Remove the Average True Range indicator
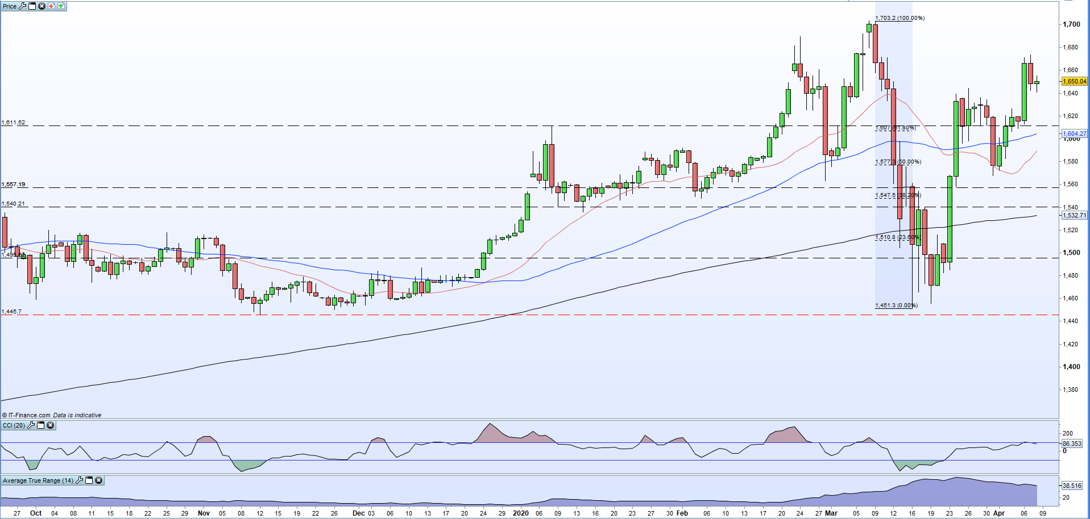Image resolution: width=1090 pixels, height=519 pixels. (x=98, y=480)
